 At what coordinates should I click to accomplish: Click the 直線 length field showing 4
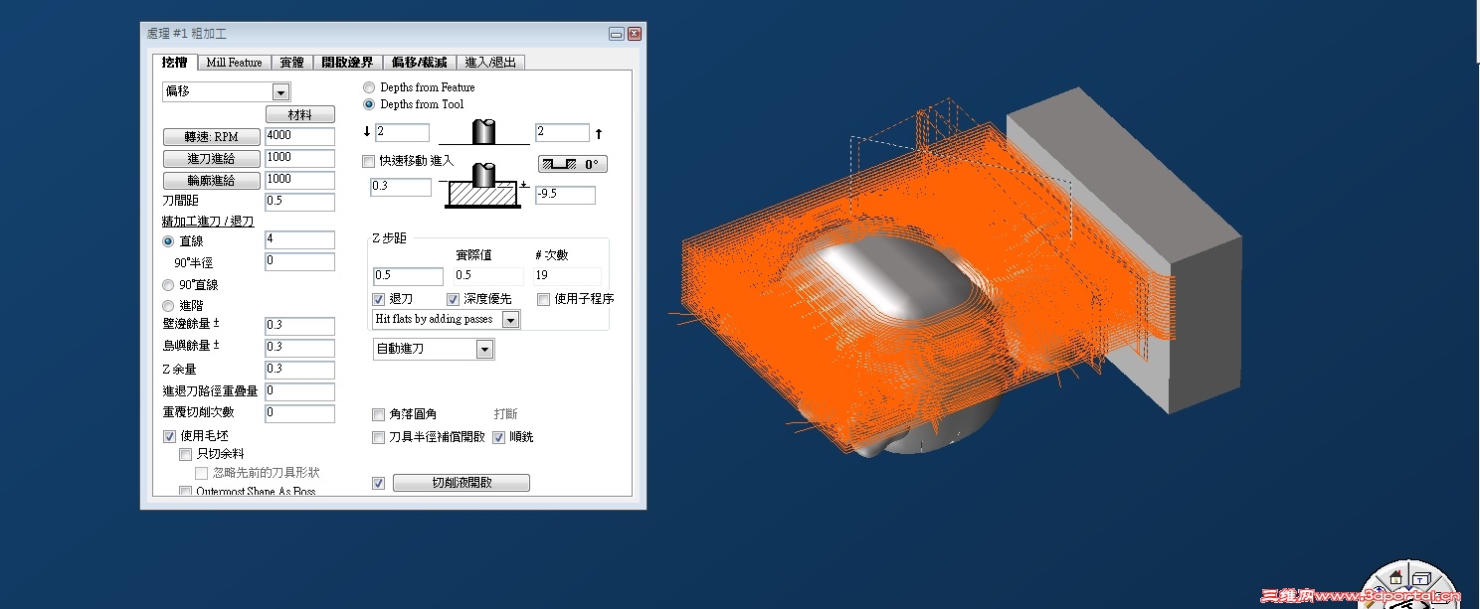(300, 240)
